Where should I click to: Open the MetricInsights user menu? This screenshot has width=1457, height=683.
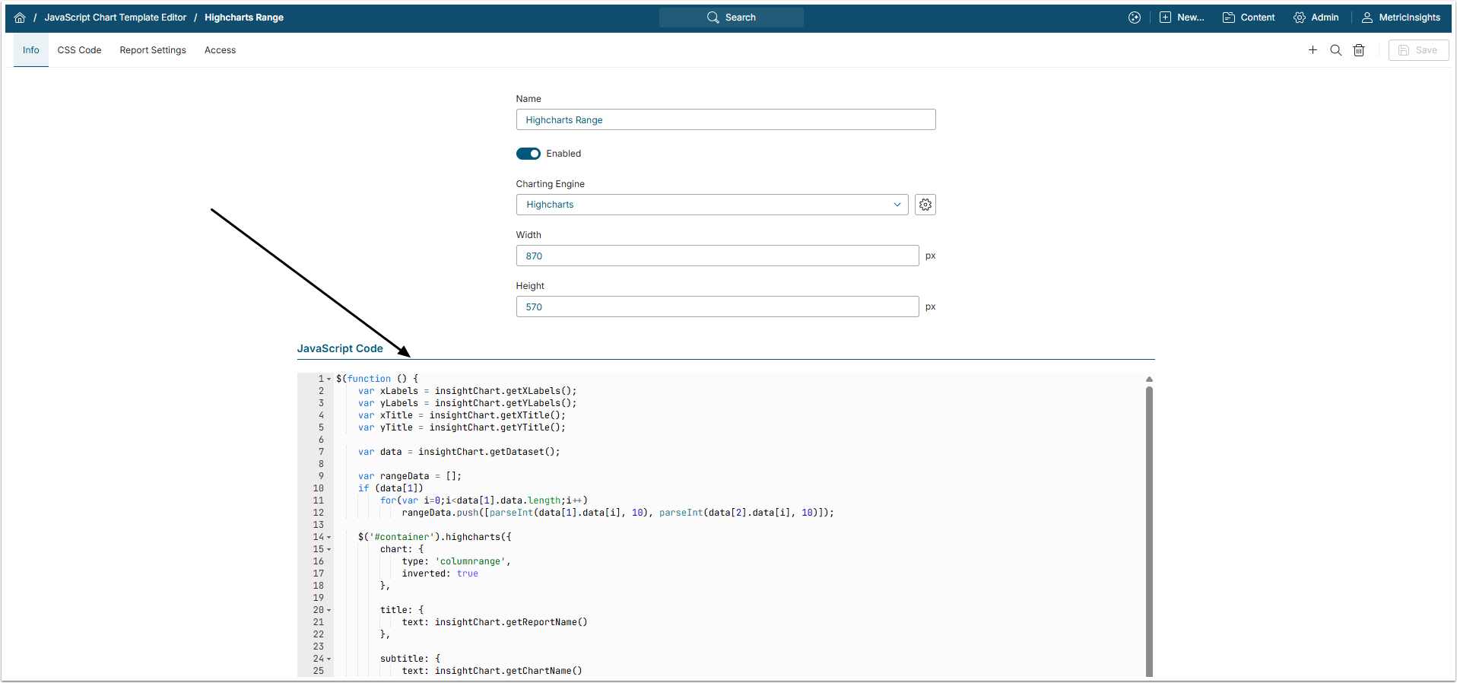point(1401,17)
